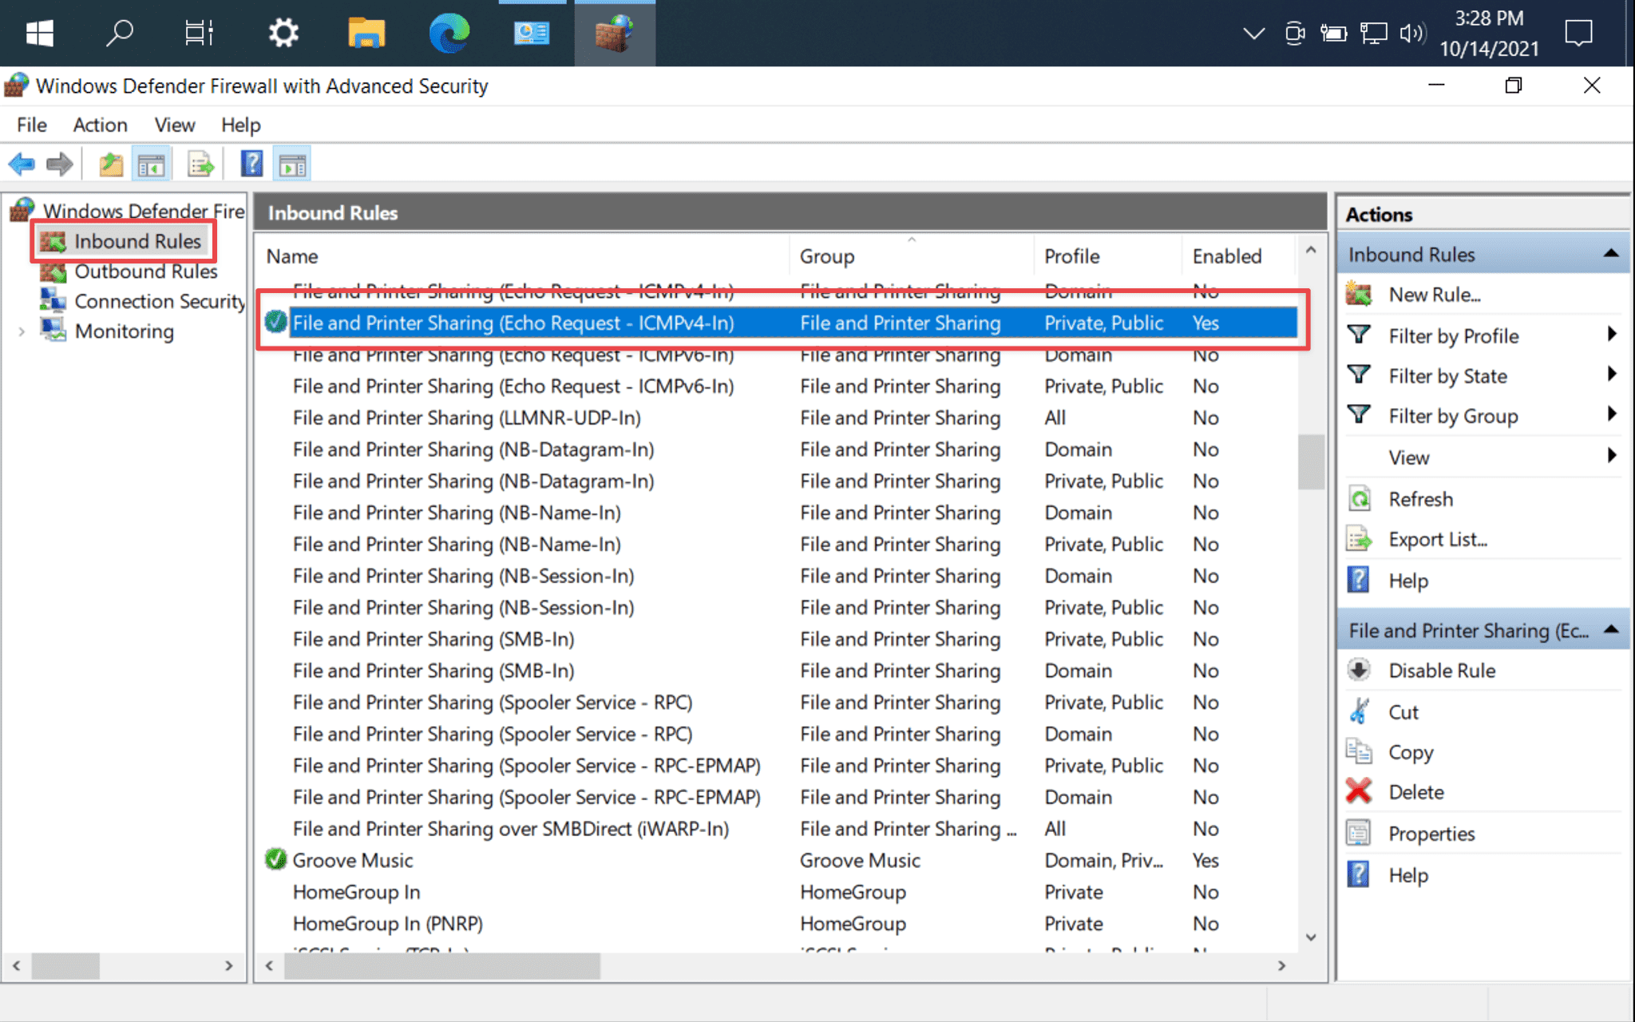Viewport: 1635px width, 1022px height.
Task: Select Inbound Rules in the tree
Action: 137,241
